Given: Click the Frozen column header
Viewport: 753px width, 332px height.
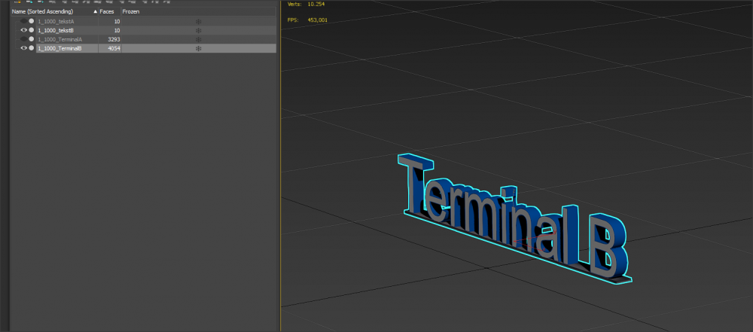Looking at the screenshot, I should tap(131, 12).
